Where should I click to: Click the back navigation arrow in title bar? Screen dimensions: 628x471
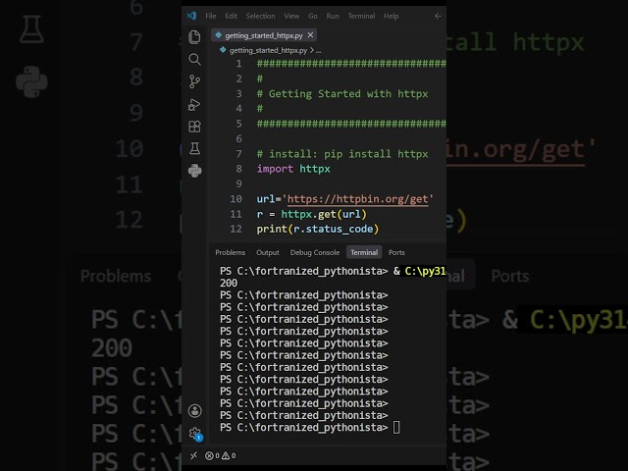point(439,16)
